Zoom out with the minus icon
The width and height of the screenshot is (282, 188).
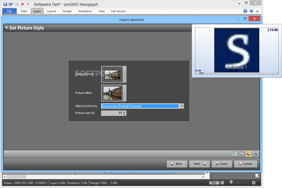[222, 183]
